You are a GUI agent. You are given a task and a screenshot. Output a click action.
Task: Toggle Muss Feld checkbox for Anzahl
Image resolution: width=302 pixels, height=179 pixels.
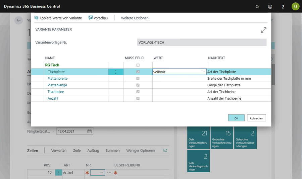[138, 98]
